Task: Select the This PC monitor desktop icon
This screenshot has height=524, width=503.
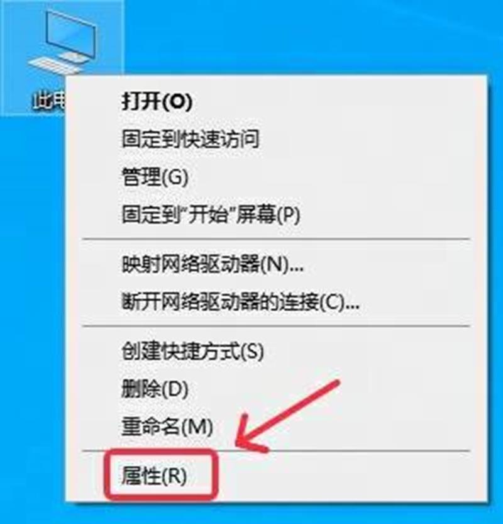Action: pyautogui.click(x=62, y=42)
